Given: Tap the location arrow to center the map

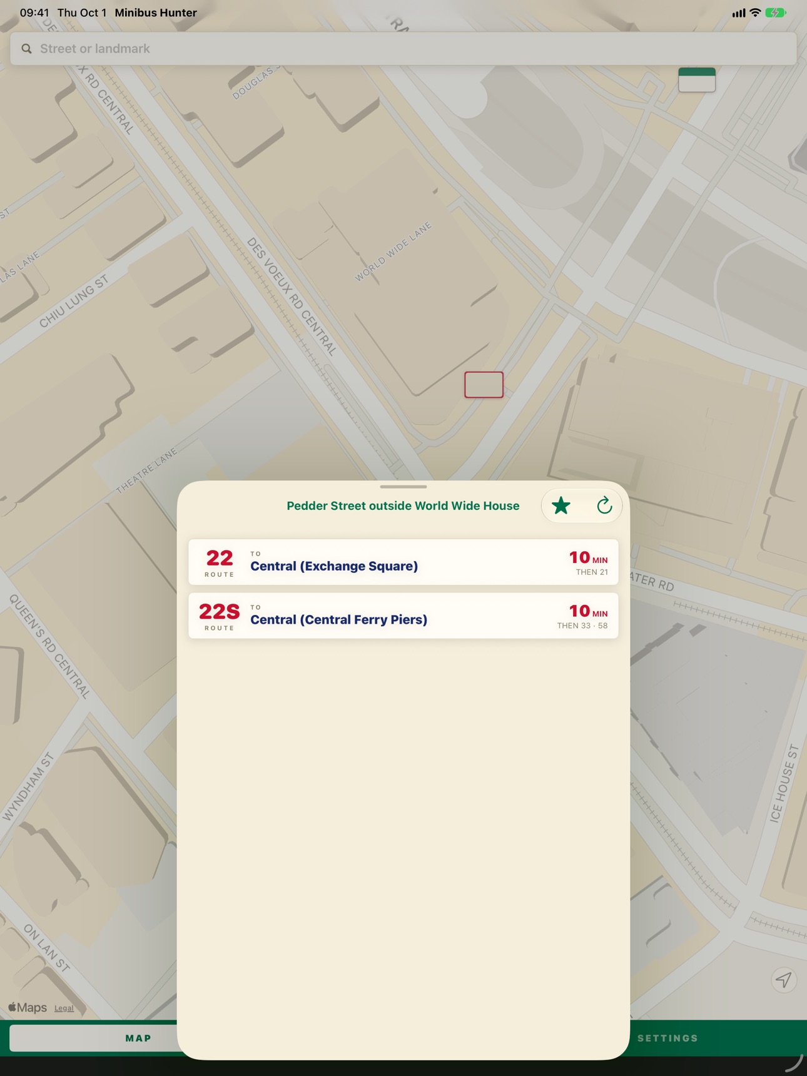Looking at the screenshot, I should [783, 979].
